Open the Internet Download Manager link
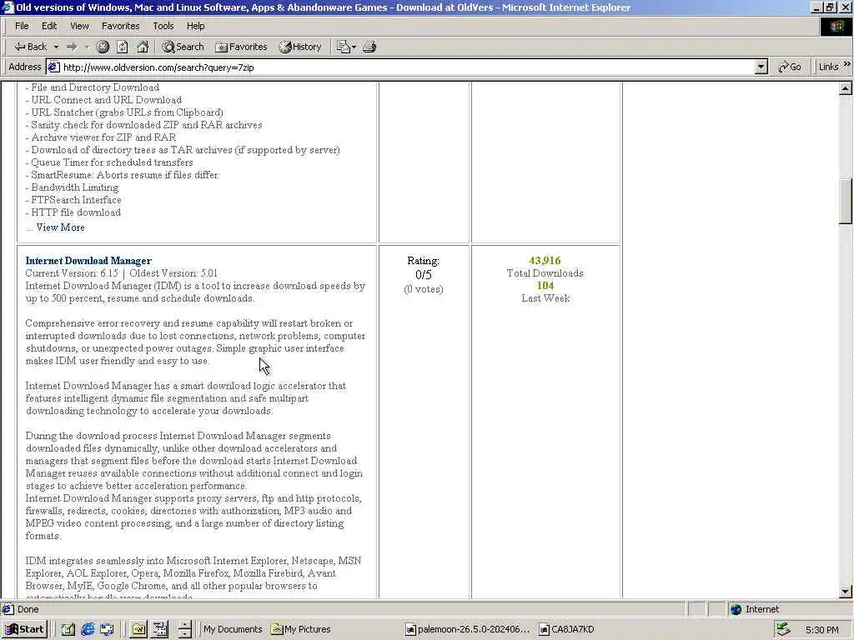854x640 pixels. (x=88, y=261)
